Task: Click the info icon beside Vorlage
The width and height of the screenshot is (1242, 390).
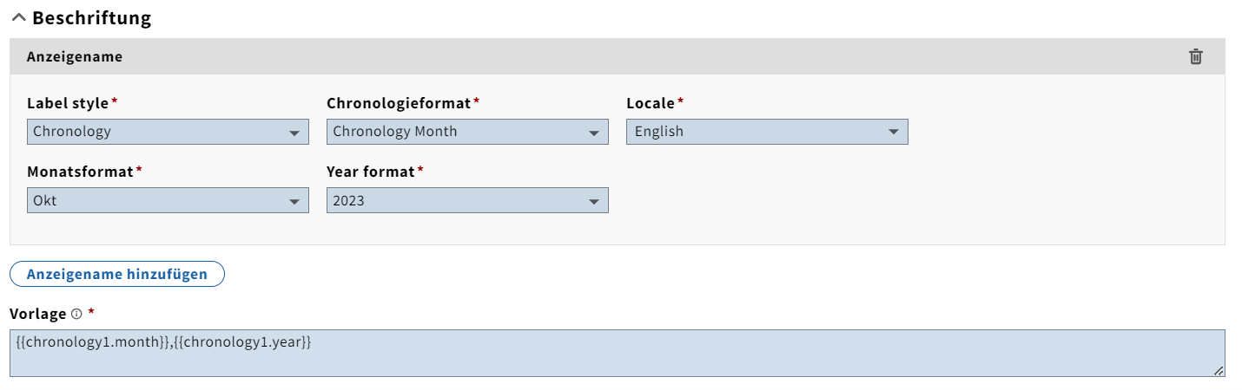Action: tap(76, 314)
